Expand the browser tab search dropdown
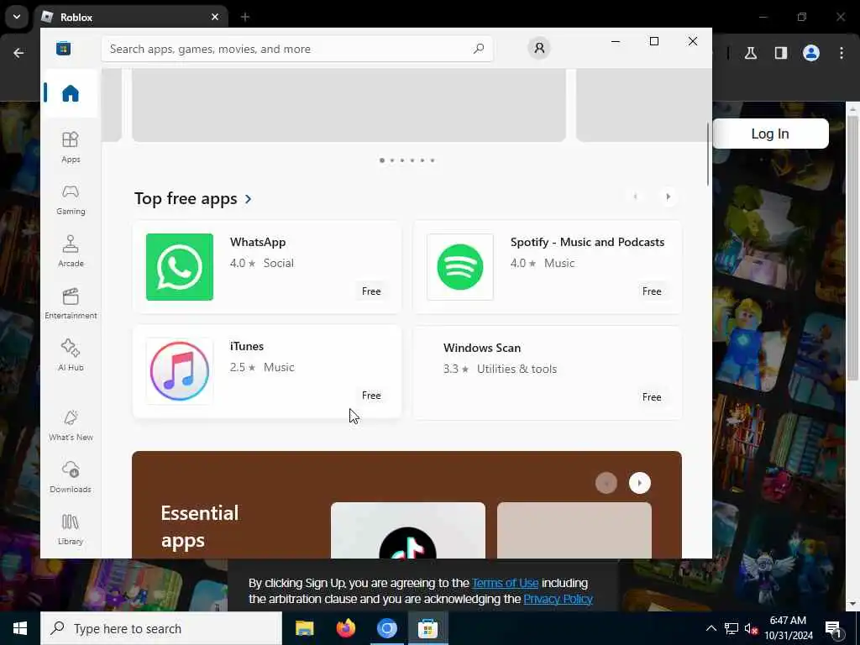 pyautogui.click(x=17, y=17)
